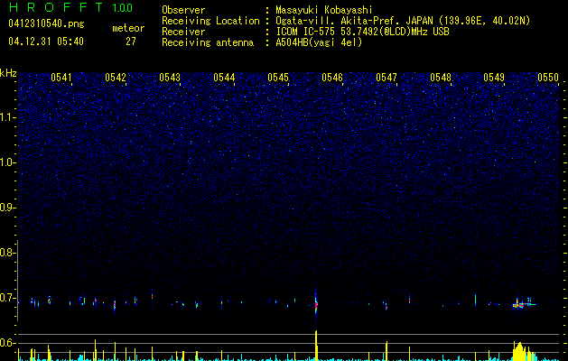568x361 pixels.
Task: Click the Receiving antenna value A504HB
Action: pyautogui.click(x=293, y=42)
